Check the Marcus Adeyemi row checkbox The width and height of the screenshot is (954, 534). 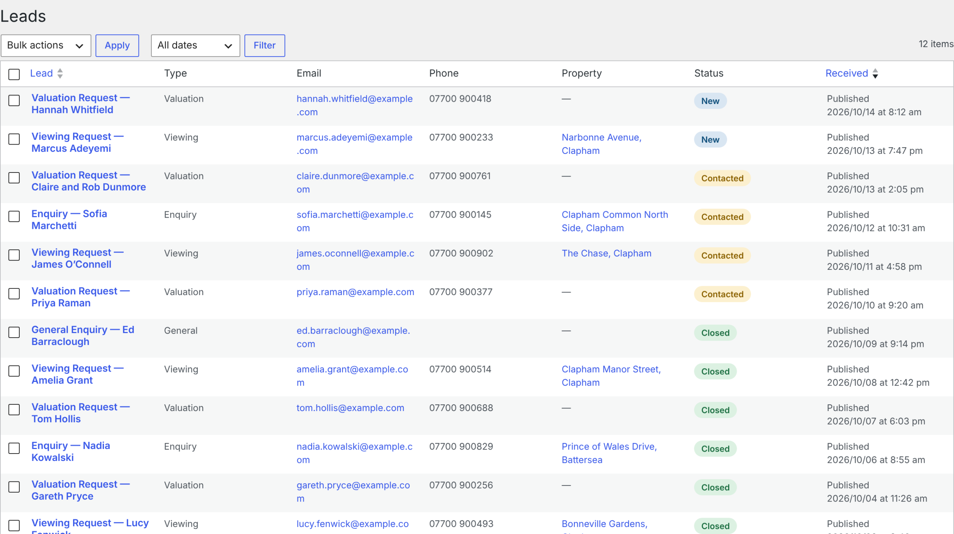[x=14, y=139]
